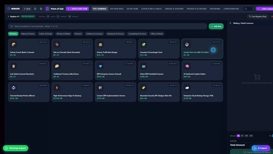Open Cash Register Float
Viewport: 273px width, 154px height.
(x=258, y=16)
